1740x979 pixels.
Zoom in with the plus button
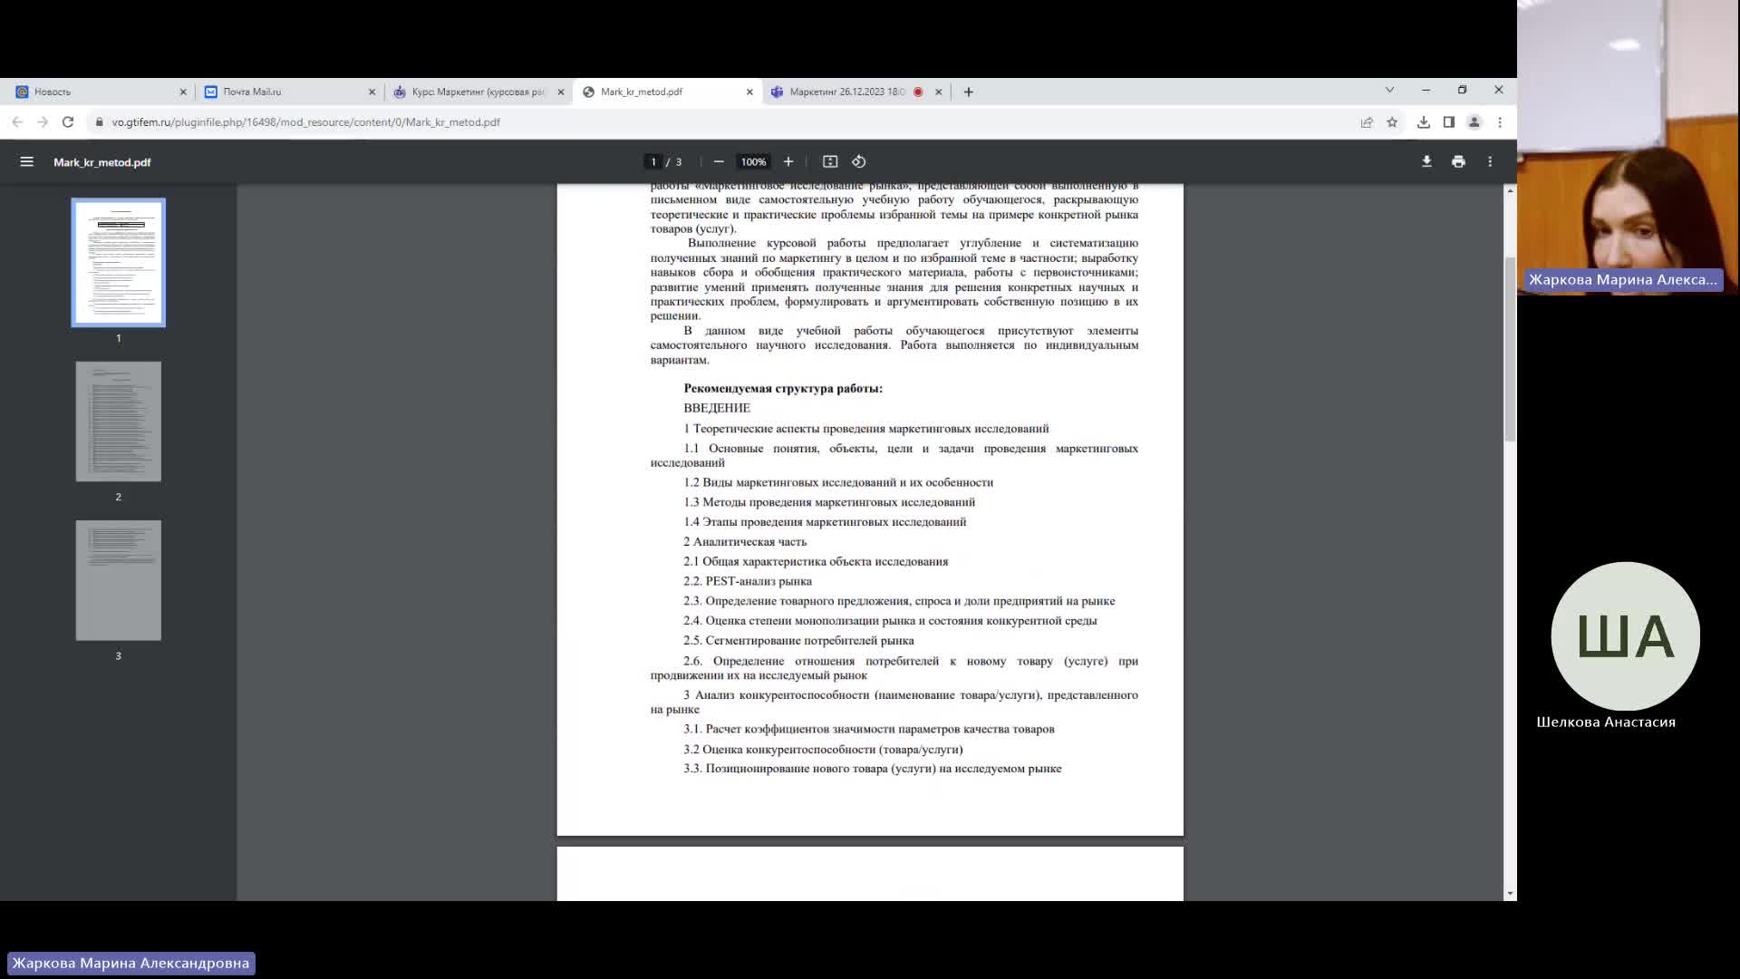click(x=788, y=161)
